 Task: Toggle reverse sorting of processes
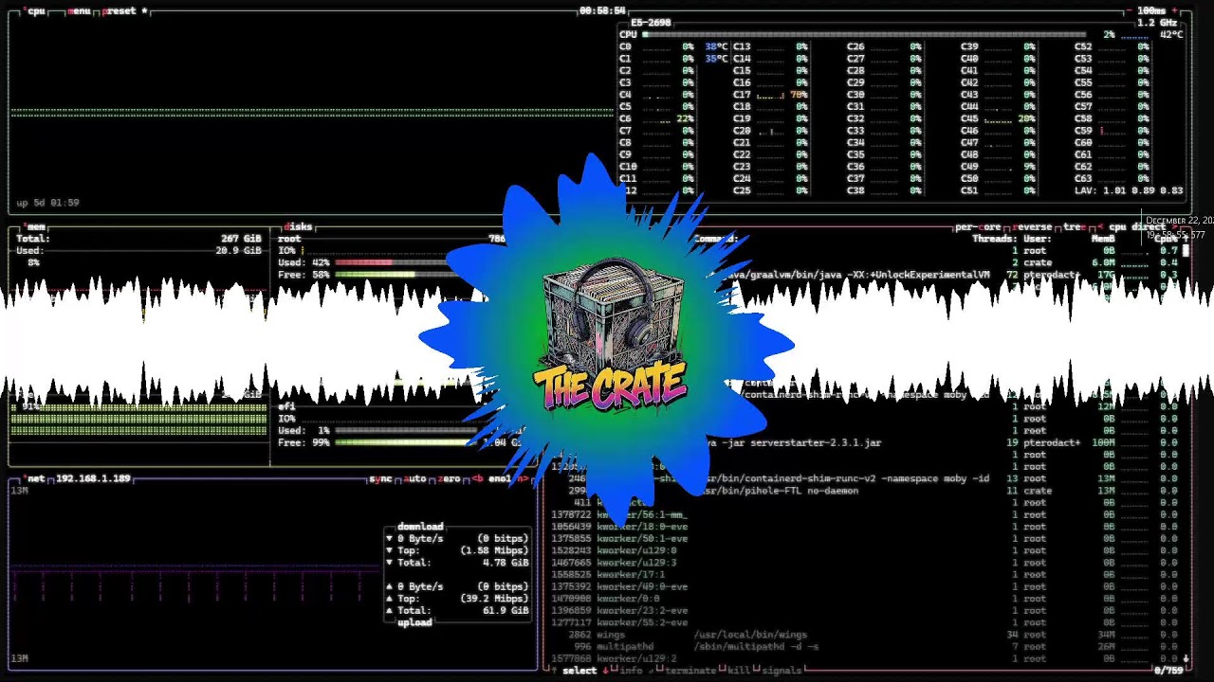1034,227
